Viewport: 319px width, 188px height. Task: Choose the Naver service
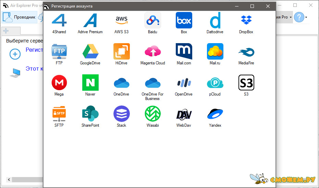point(90,83)
